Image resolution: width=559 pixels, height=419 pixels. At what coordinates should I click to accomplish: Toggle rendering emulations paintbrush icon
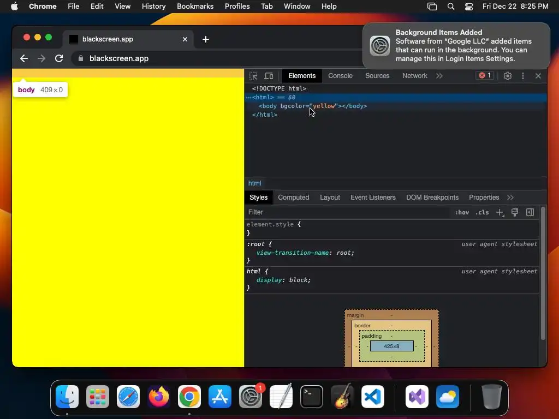pos(514,212)
